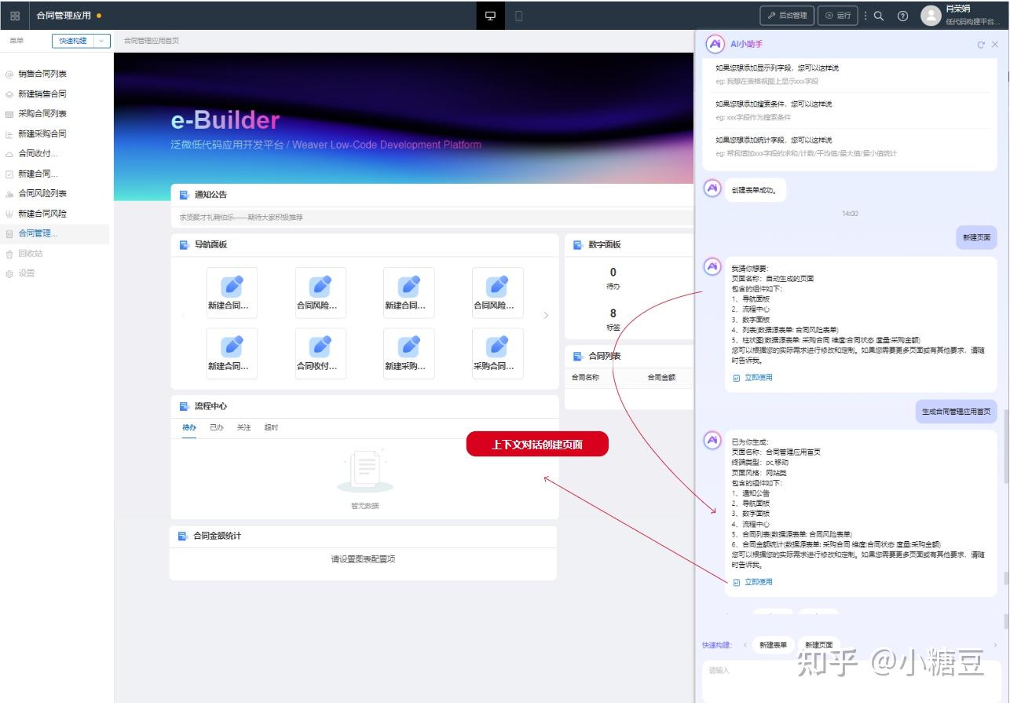This screenshot has width=1010, height=703.
Task: Select 销售合同列表 icon in the left menu
Action: click(9, 73)
